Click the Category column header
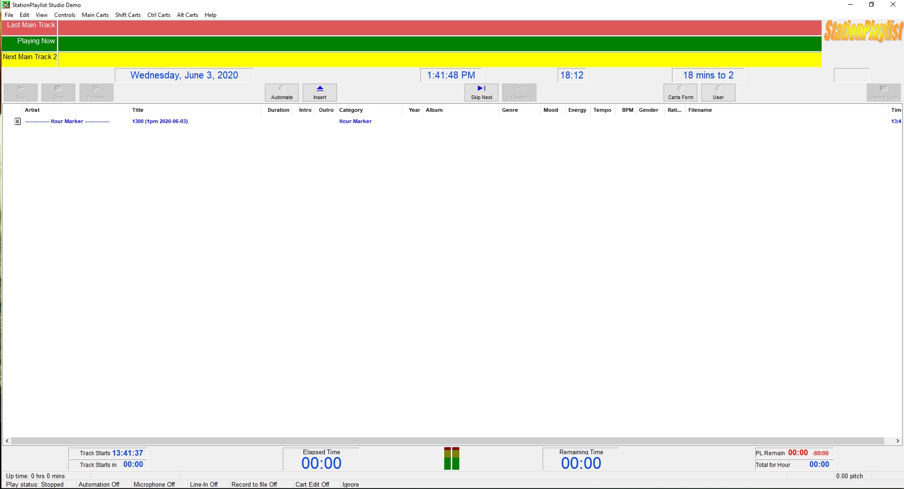 coord(351,110)
